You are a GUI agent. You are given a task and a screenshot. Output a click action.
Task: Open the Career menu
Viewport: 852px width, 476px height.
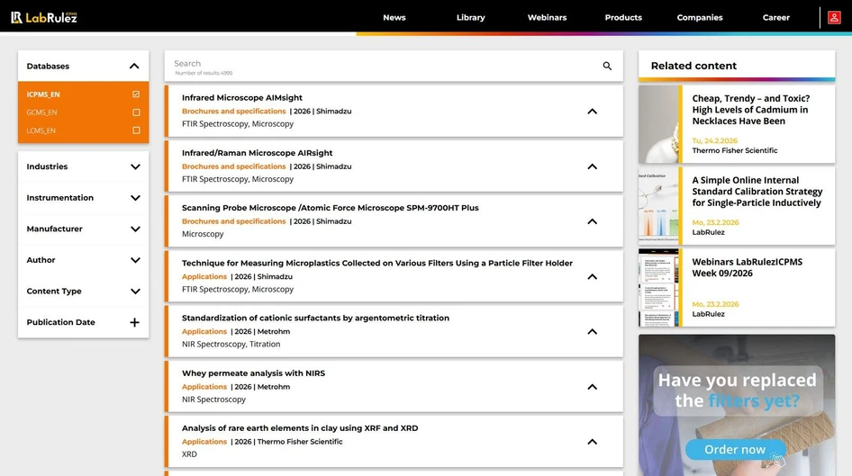click(776, 17)
